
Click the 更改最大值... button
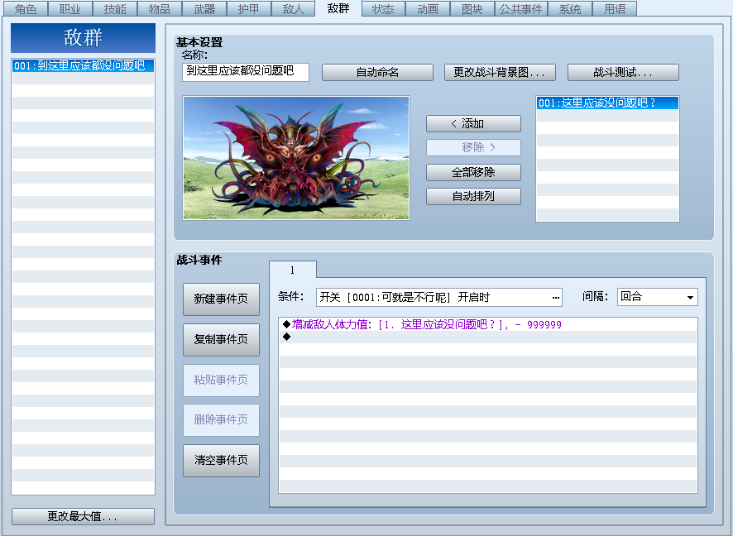coord(84,516)
